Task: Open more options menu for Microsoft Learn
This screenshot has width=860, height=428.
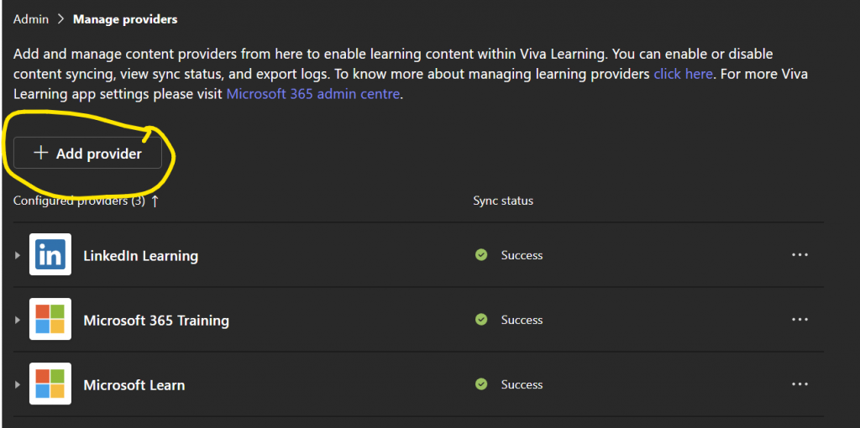Action: pos(800,384)
